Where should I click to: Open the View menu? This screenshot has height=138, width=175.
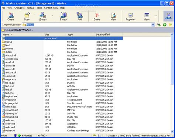(10, 8)
